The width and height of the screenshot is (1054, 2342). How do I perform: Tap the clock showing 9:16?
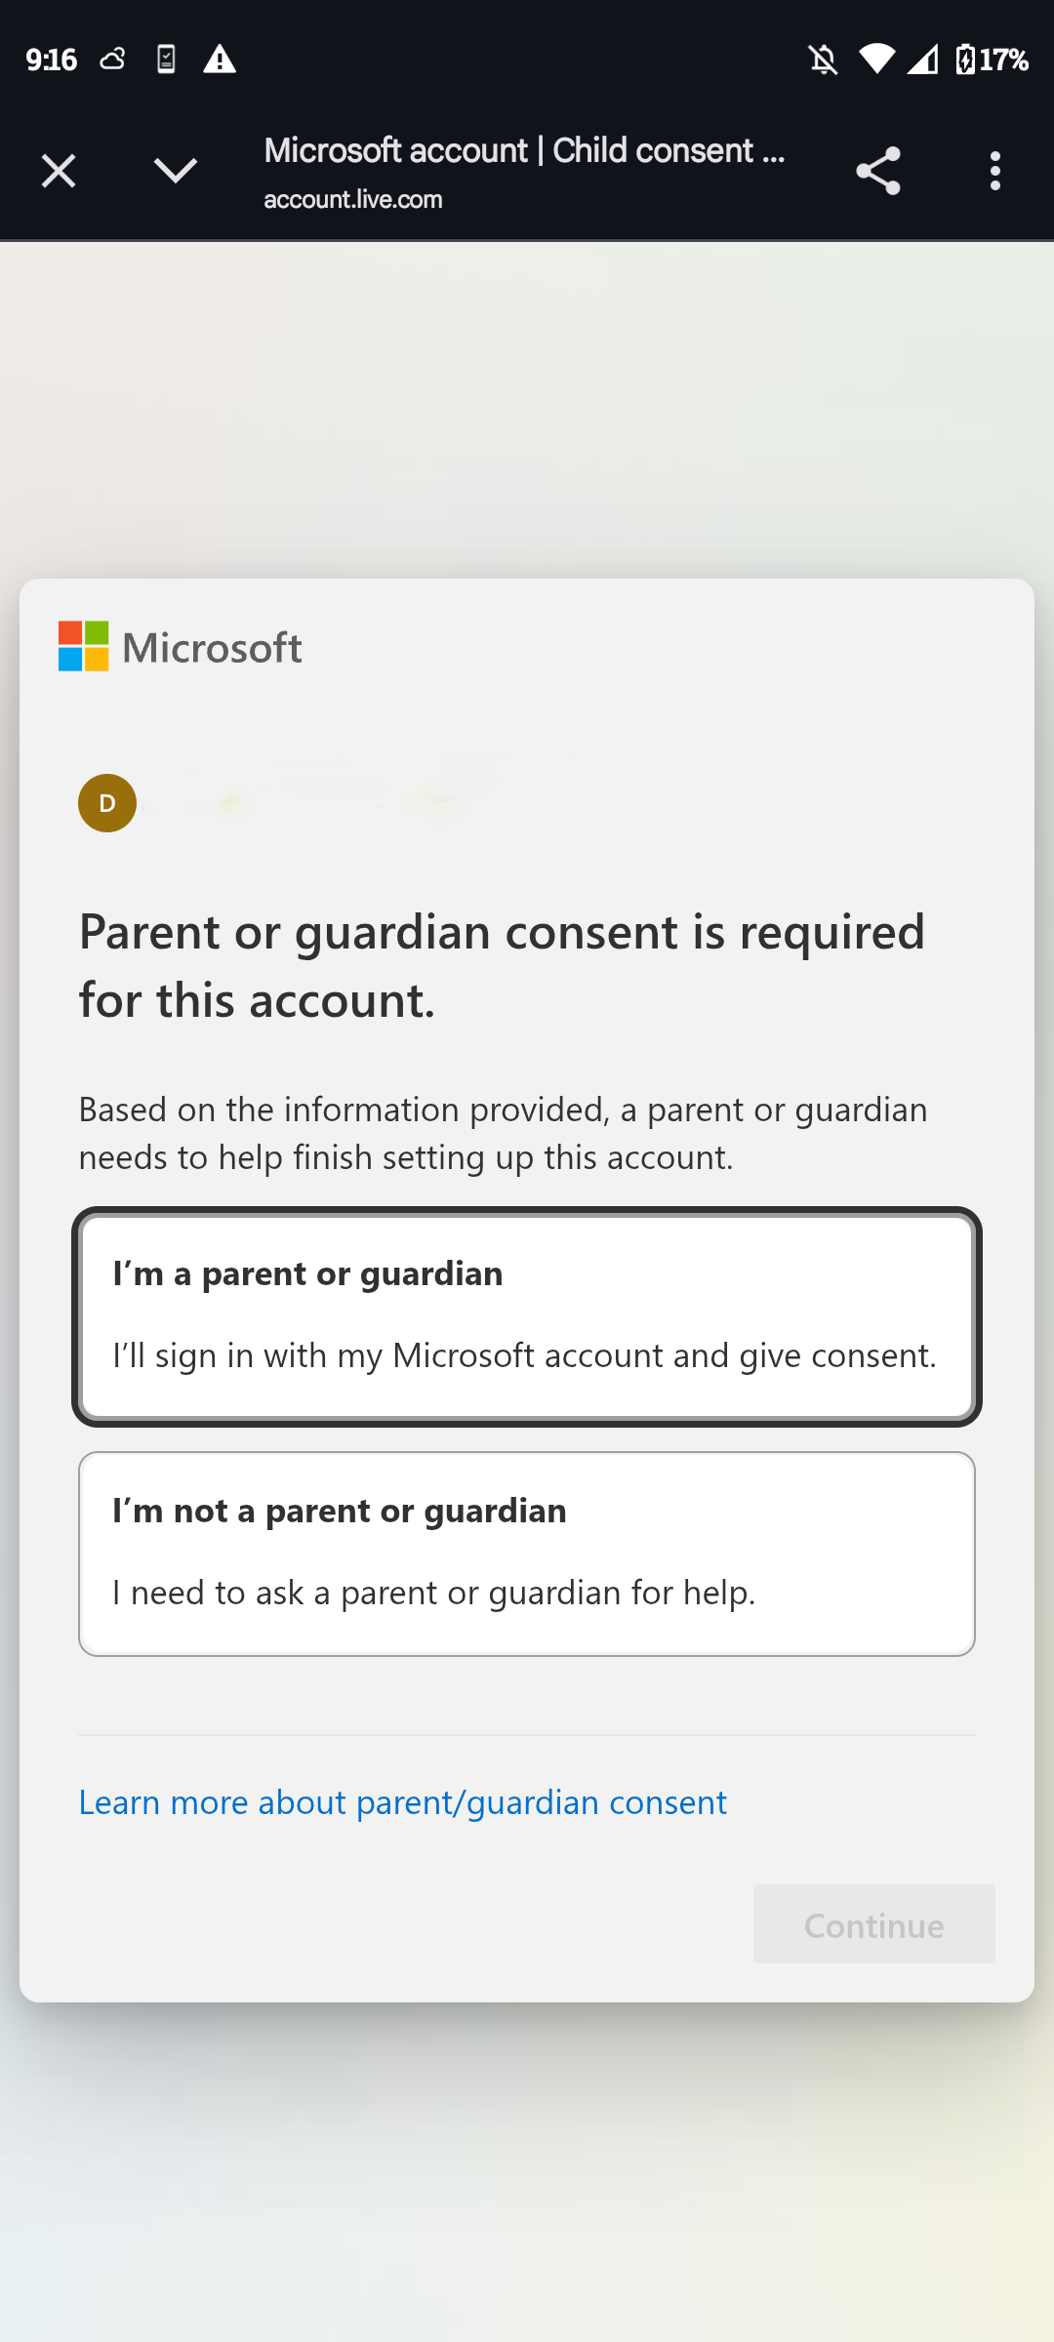tap(52, 60)
